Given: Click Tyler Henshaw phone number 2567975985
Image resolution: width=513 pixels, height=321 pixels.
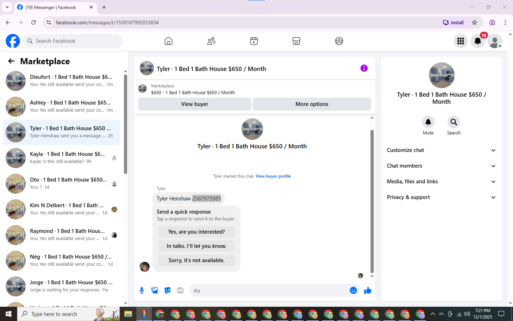Looking at the screenshot, I should [x=207, y=199].
